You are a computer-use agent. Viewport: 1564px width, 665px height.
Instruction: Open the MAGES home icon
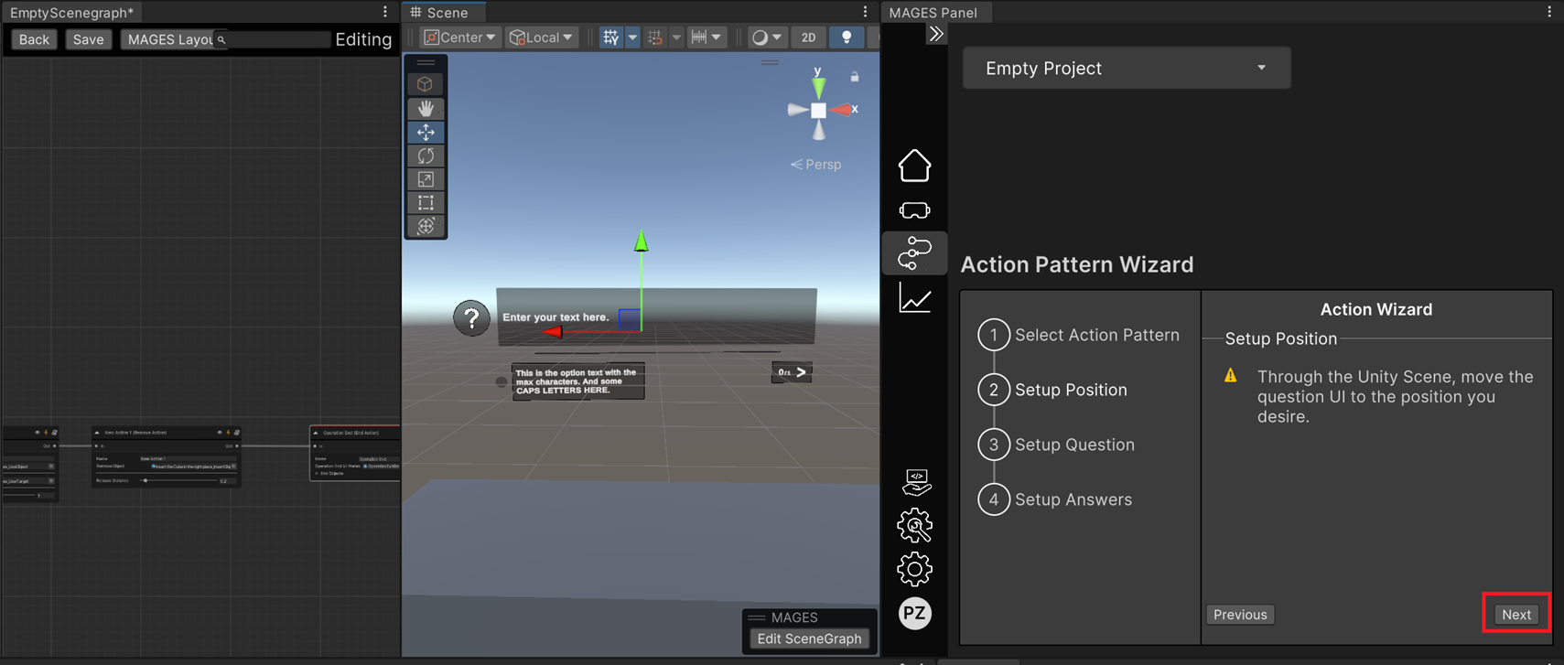point(914,166)
